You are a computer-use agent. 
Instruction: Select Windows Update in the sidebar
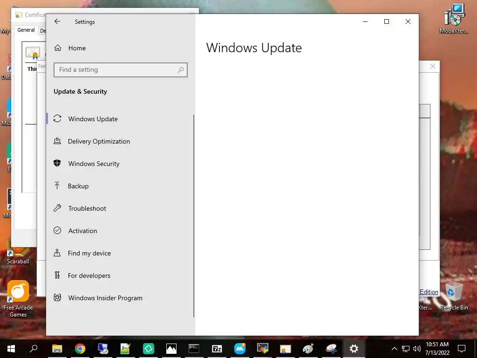(x=120, y=119)
